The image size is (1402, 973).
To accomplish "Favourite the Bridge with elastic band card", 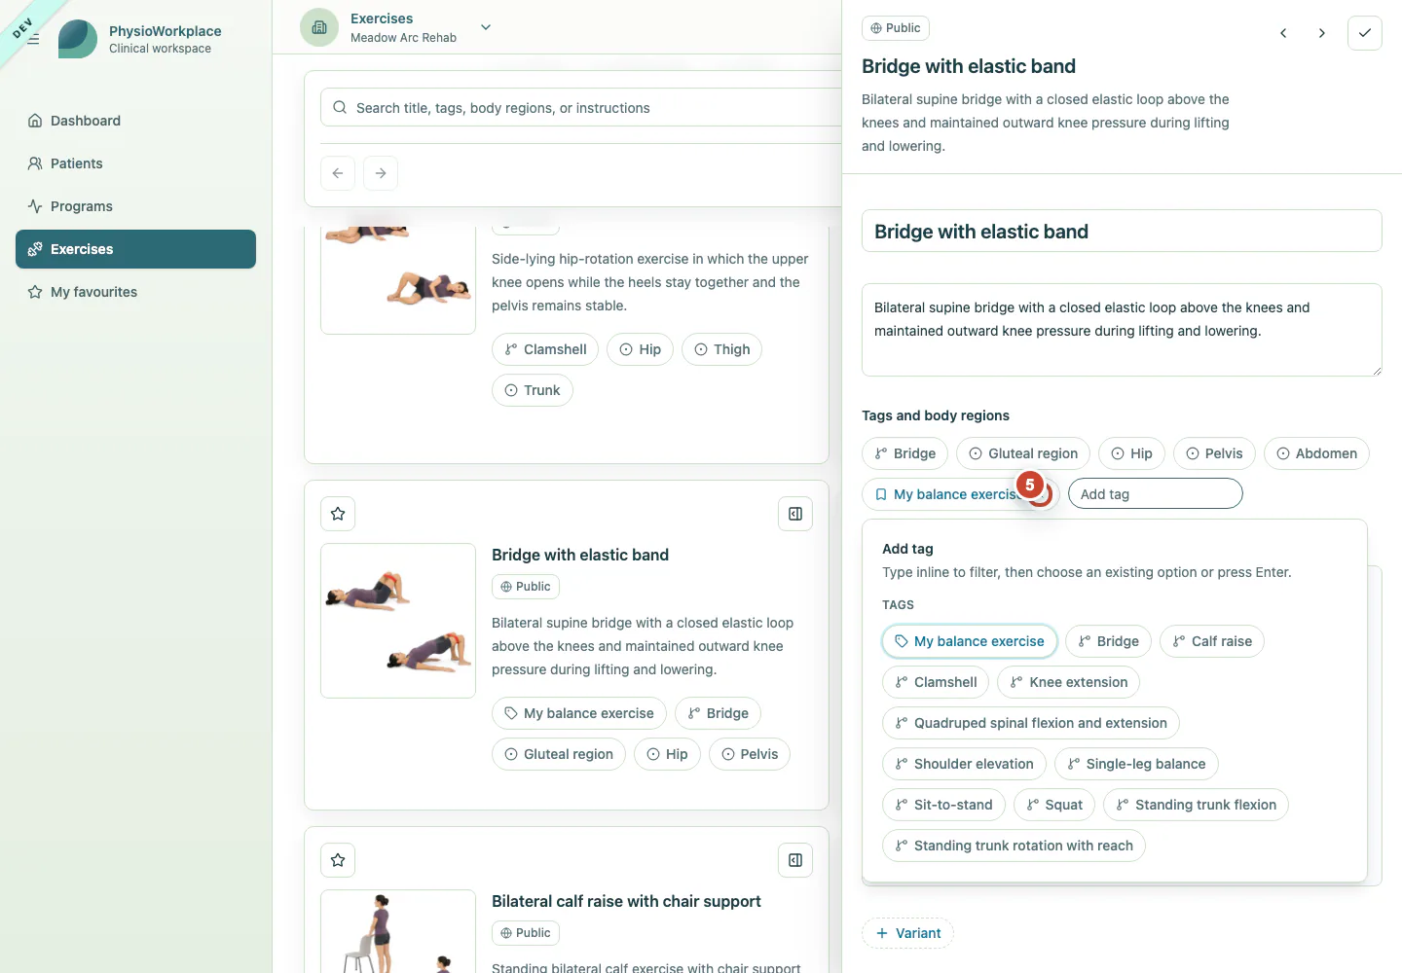I will point(338,514).
